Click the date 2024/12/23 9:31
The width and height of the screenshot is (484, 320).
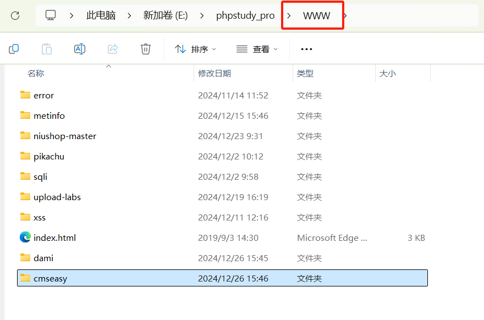pos(230,136)
